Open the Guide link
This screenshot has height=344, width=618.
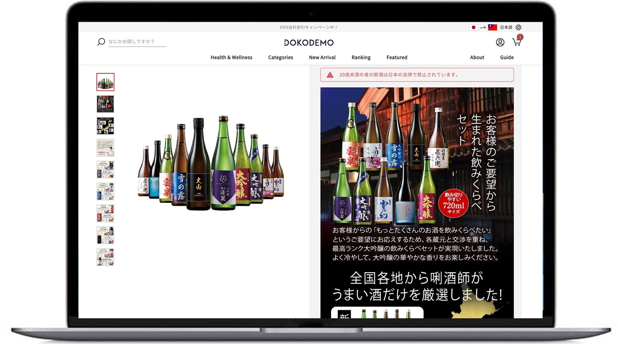(507, 57)
